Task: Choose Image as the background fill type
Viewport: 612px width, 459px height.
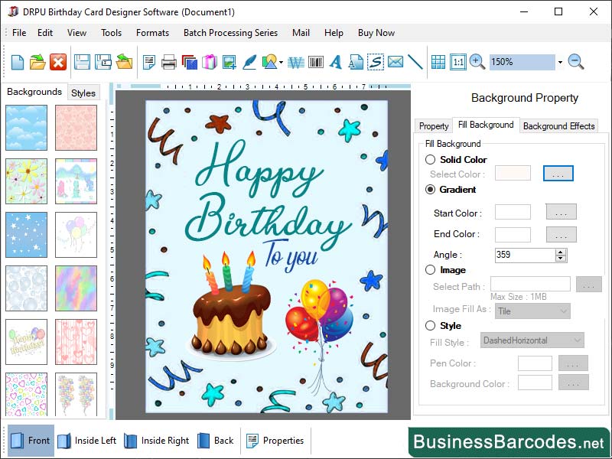Action: [430, 269]
